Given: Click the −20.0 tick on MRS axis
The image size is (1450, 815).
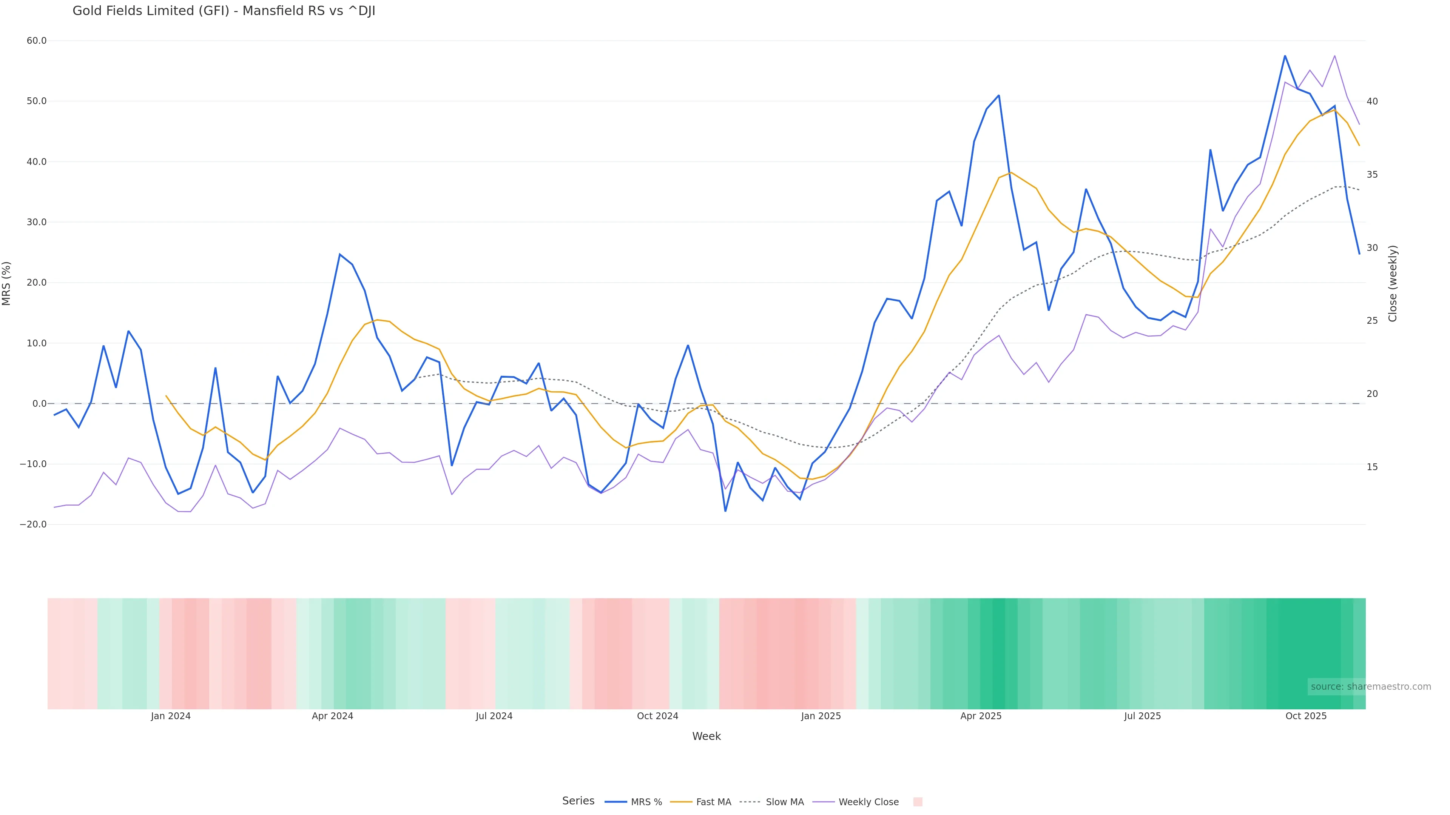Looking at the screenshot, I should (x=33, y=525).
